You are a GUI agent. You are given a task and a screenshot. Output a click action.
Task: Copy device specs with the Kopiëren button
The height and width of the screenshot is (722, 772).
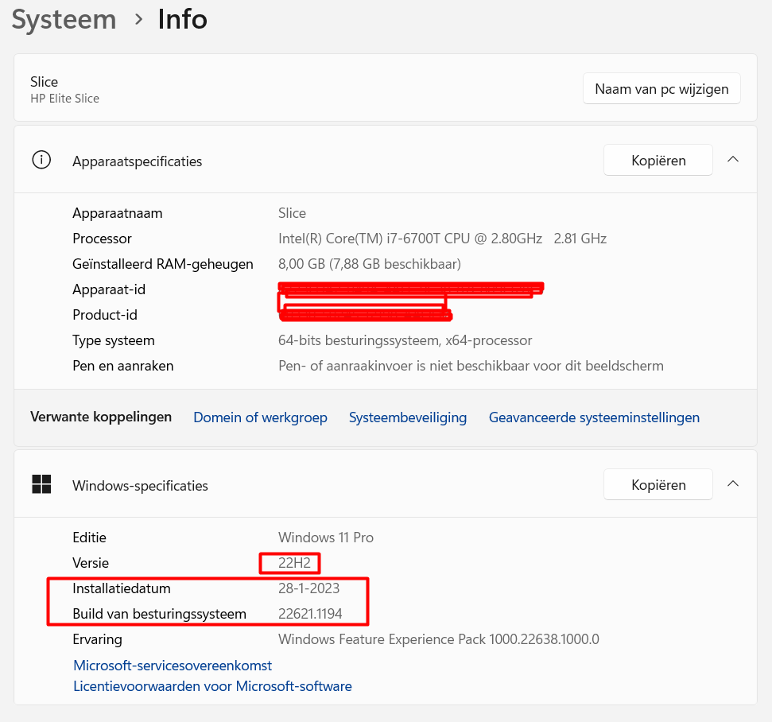[x=658, y=161]
